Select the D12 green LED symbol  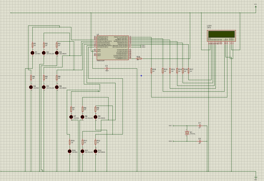pos(95,151)
